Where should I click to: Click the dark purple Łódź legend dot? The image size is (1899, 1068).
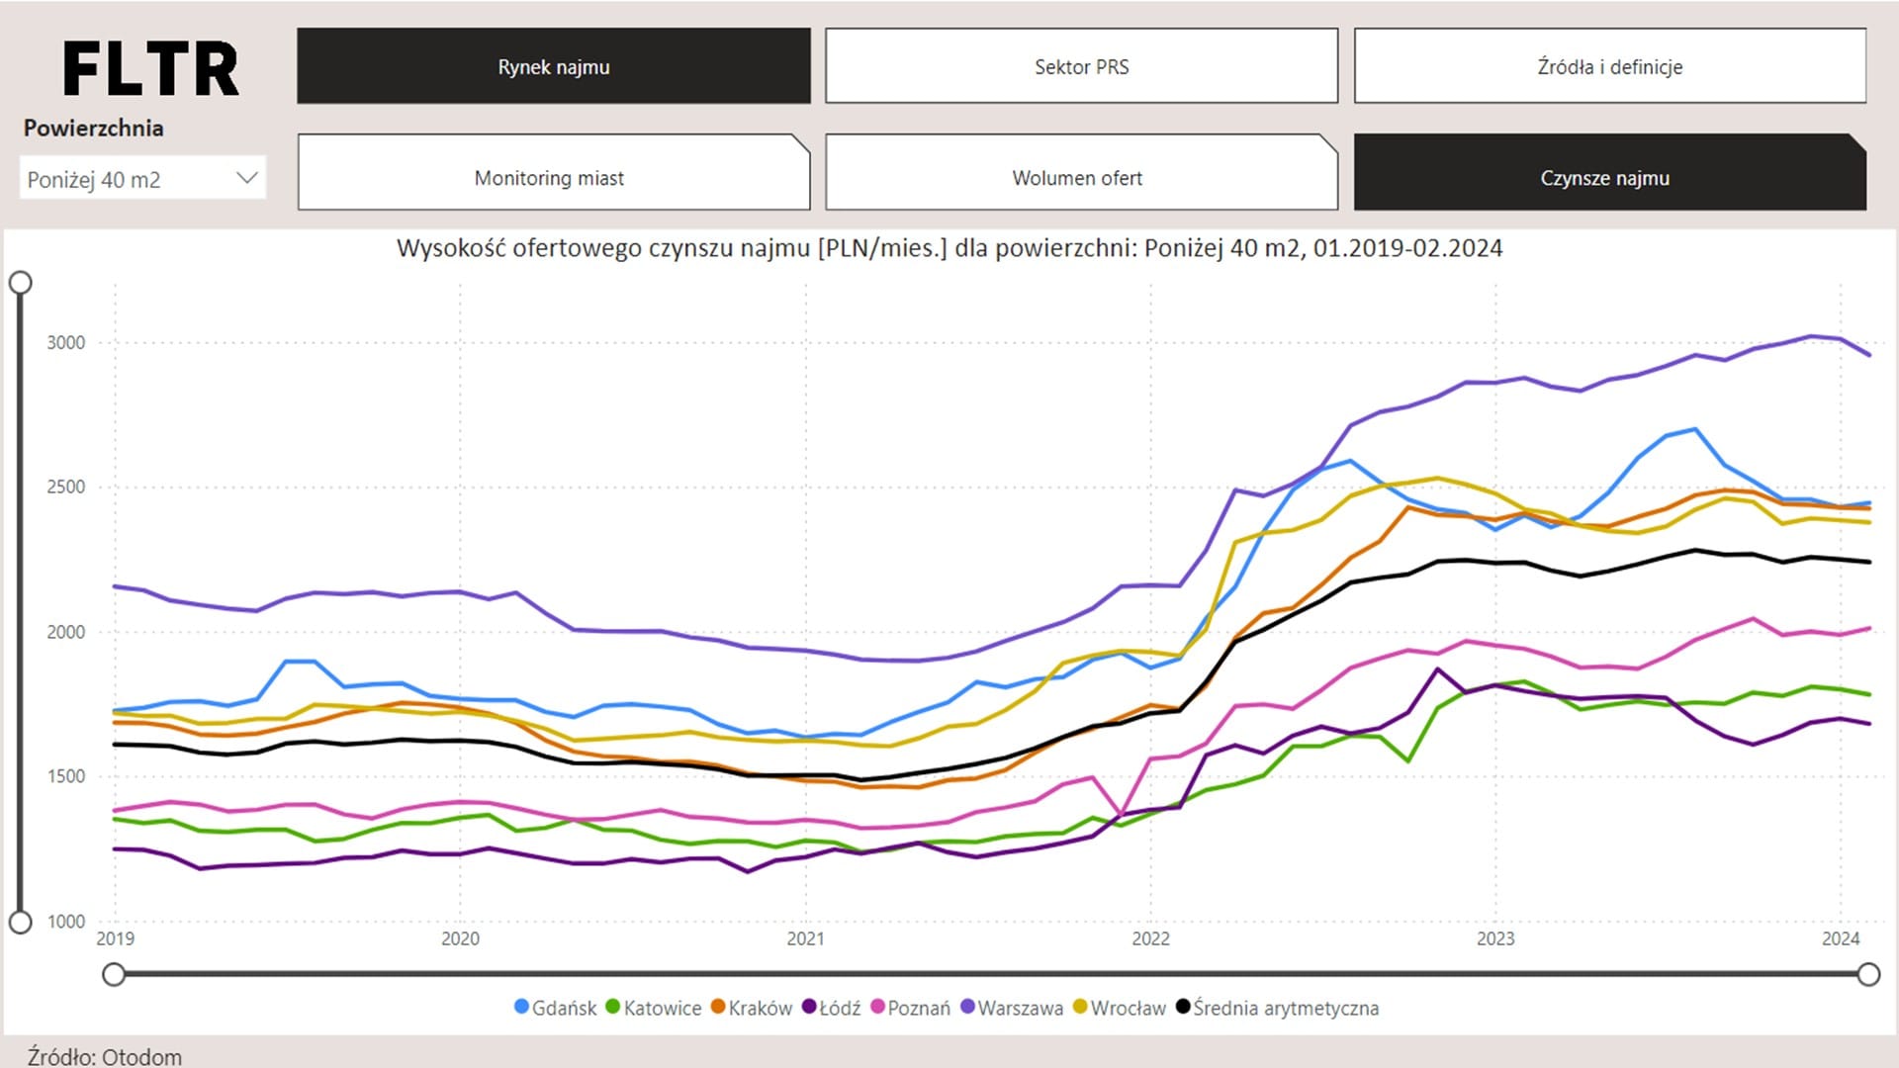click(x=808, y=1007)
